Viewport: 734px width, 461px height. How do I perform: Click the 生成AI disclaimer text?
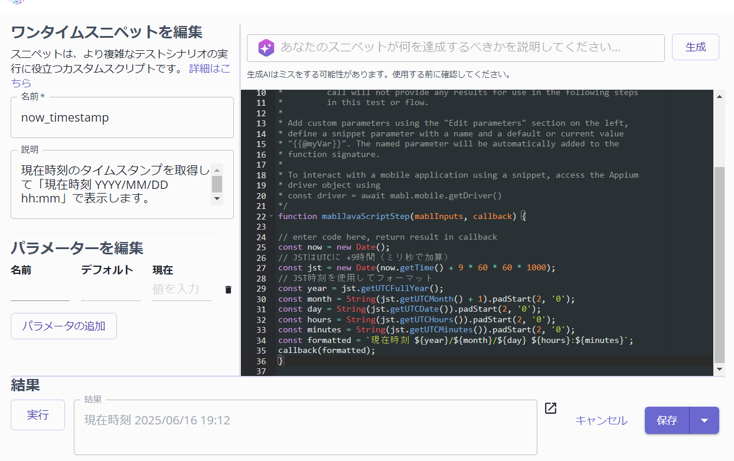pos(379,75)
